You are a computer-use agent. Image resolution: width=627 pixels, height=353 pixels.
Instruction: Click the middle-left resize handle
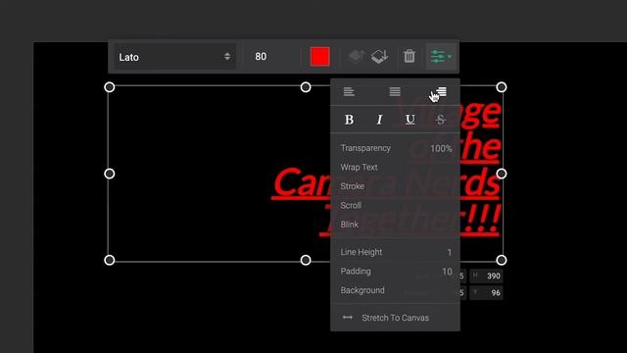109,174
